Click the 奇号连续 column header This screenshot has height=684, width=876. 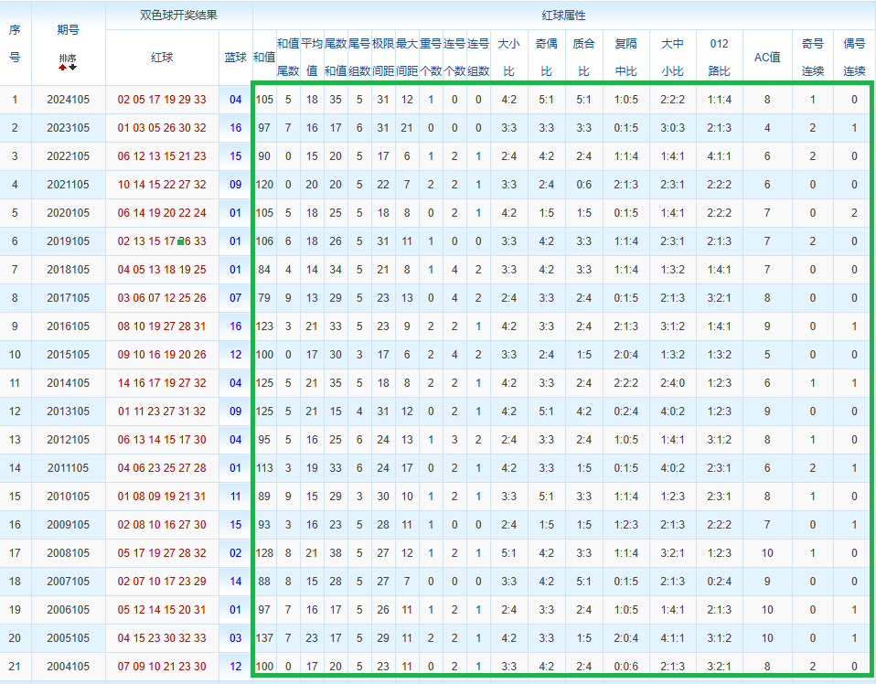point(812,57)
